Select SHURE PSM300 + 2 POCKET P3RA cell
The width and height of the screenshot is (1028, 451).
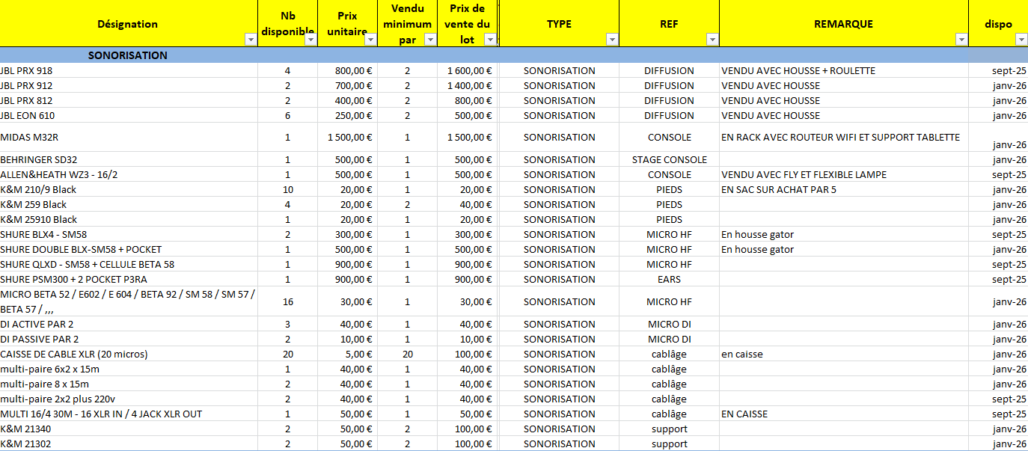(x=128, y=279)
